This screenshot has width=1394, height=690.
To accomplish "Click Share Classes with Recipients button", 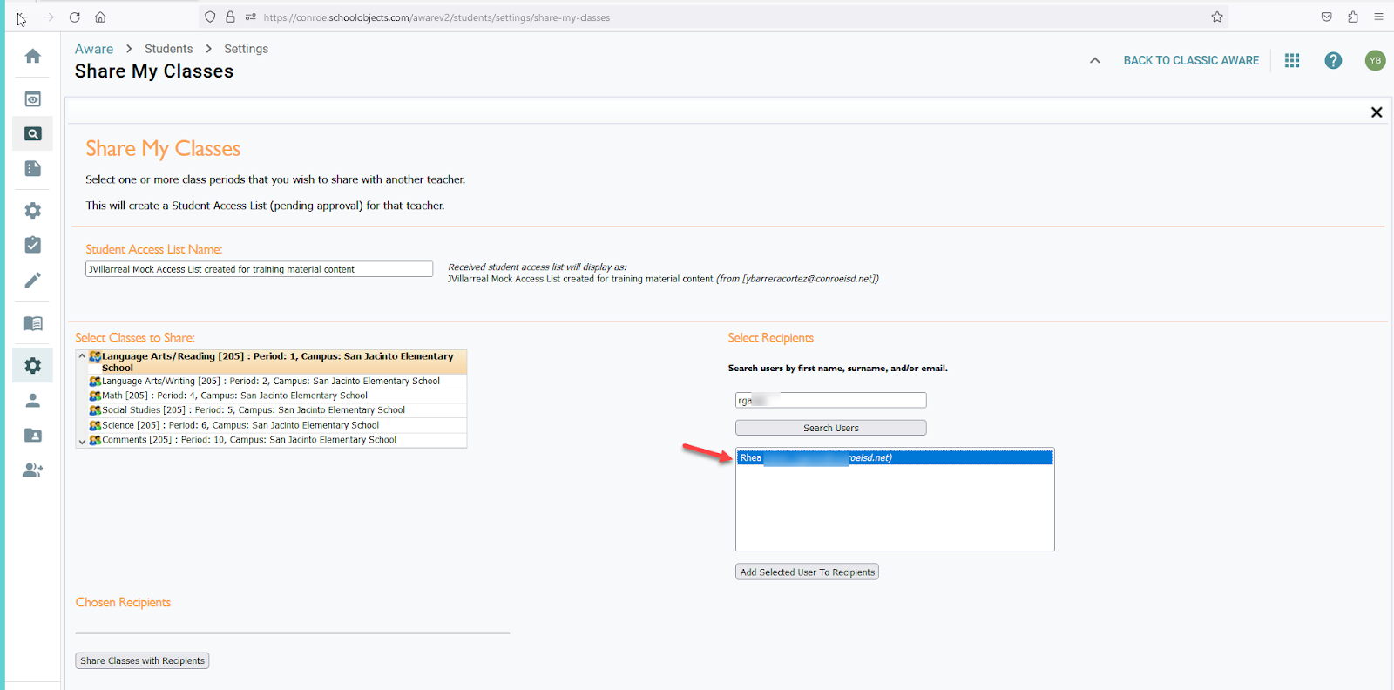I will 142,661.
